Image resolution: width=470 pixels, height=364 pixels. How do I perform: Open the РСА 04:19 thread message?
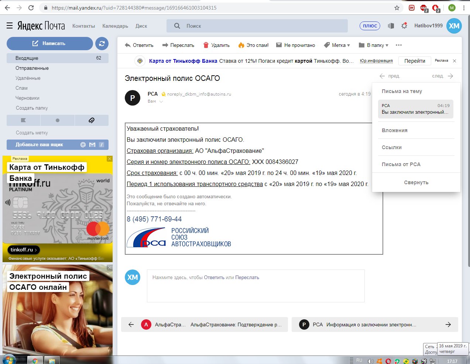pyautogui.click(x=416, y=109)
